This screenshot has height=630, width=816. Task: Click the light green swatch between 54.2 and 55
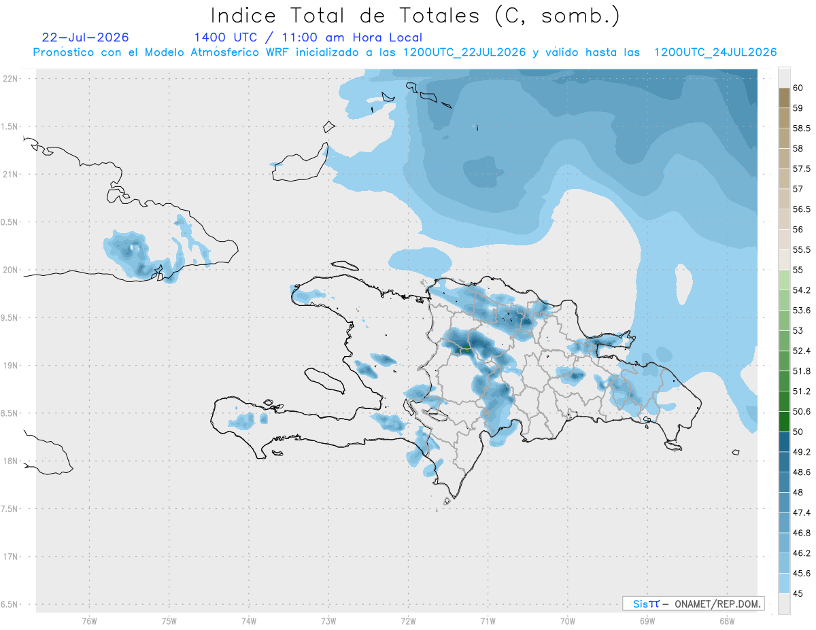click(x=784, y=280)
